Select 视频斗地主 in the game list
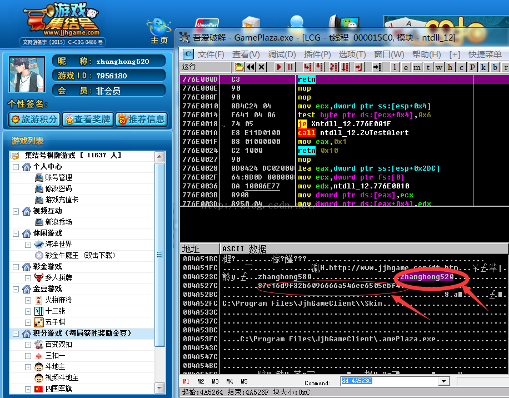This screenshot has height=398, width=509. [x=62, y=378]
